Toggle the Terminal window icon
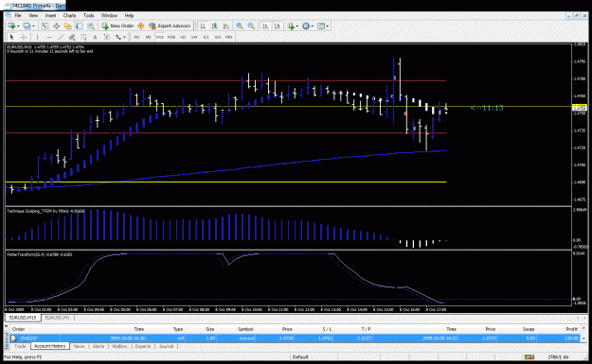 (80, 26)
